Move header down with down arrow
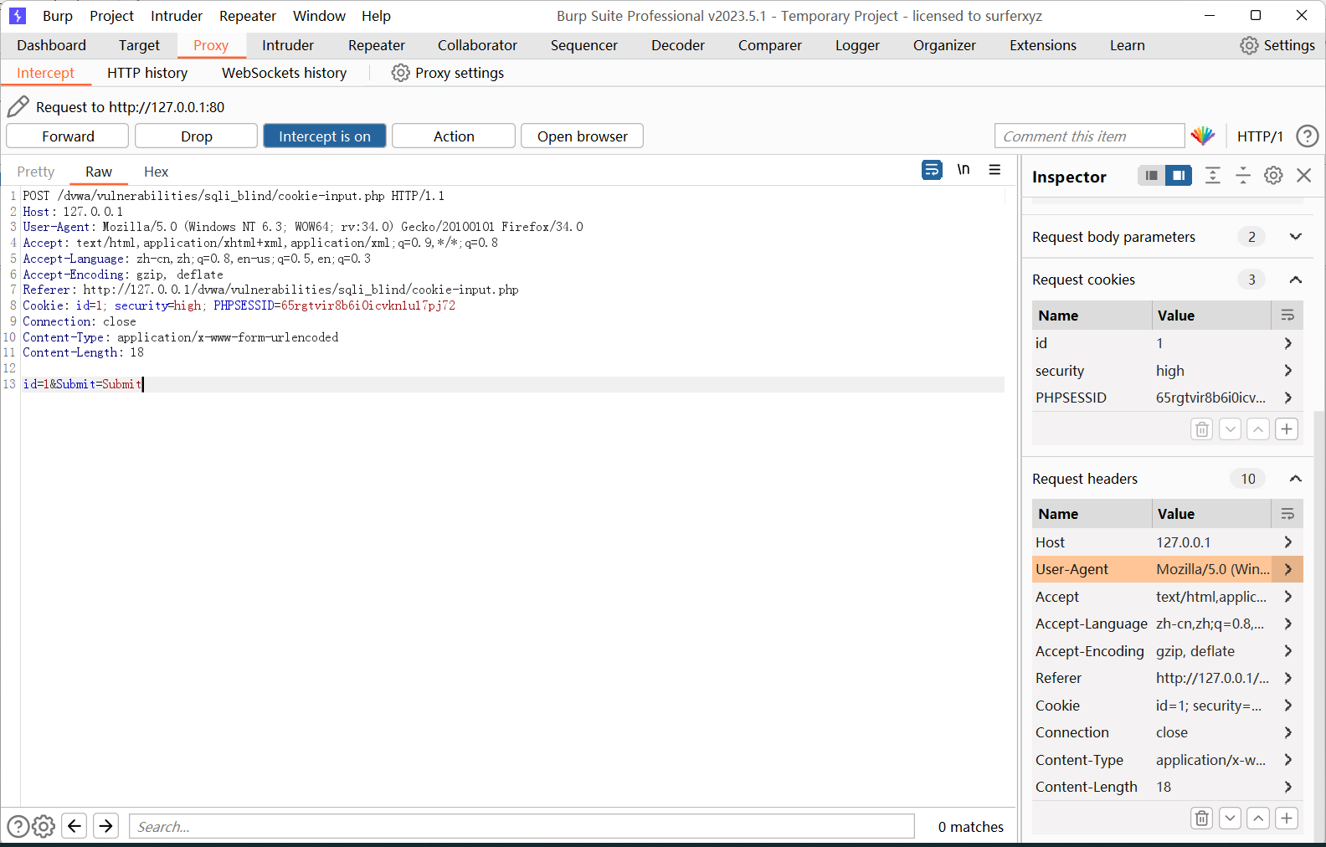This screenshot has height=847, width=1326. (1230, 818)
